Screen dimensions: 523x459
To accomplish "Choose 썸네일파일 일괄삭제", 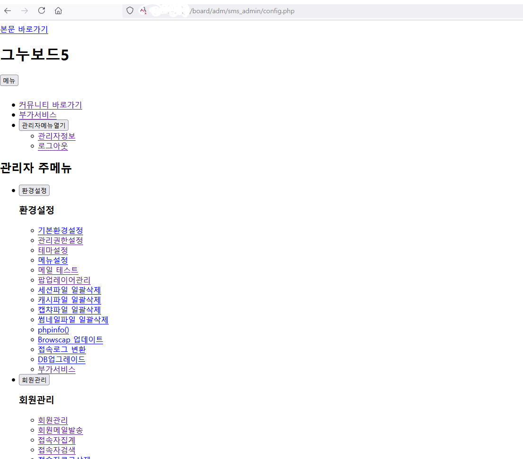I will pos(73,320).
